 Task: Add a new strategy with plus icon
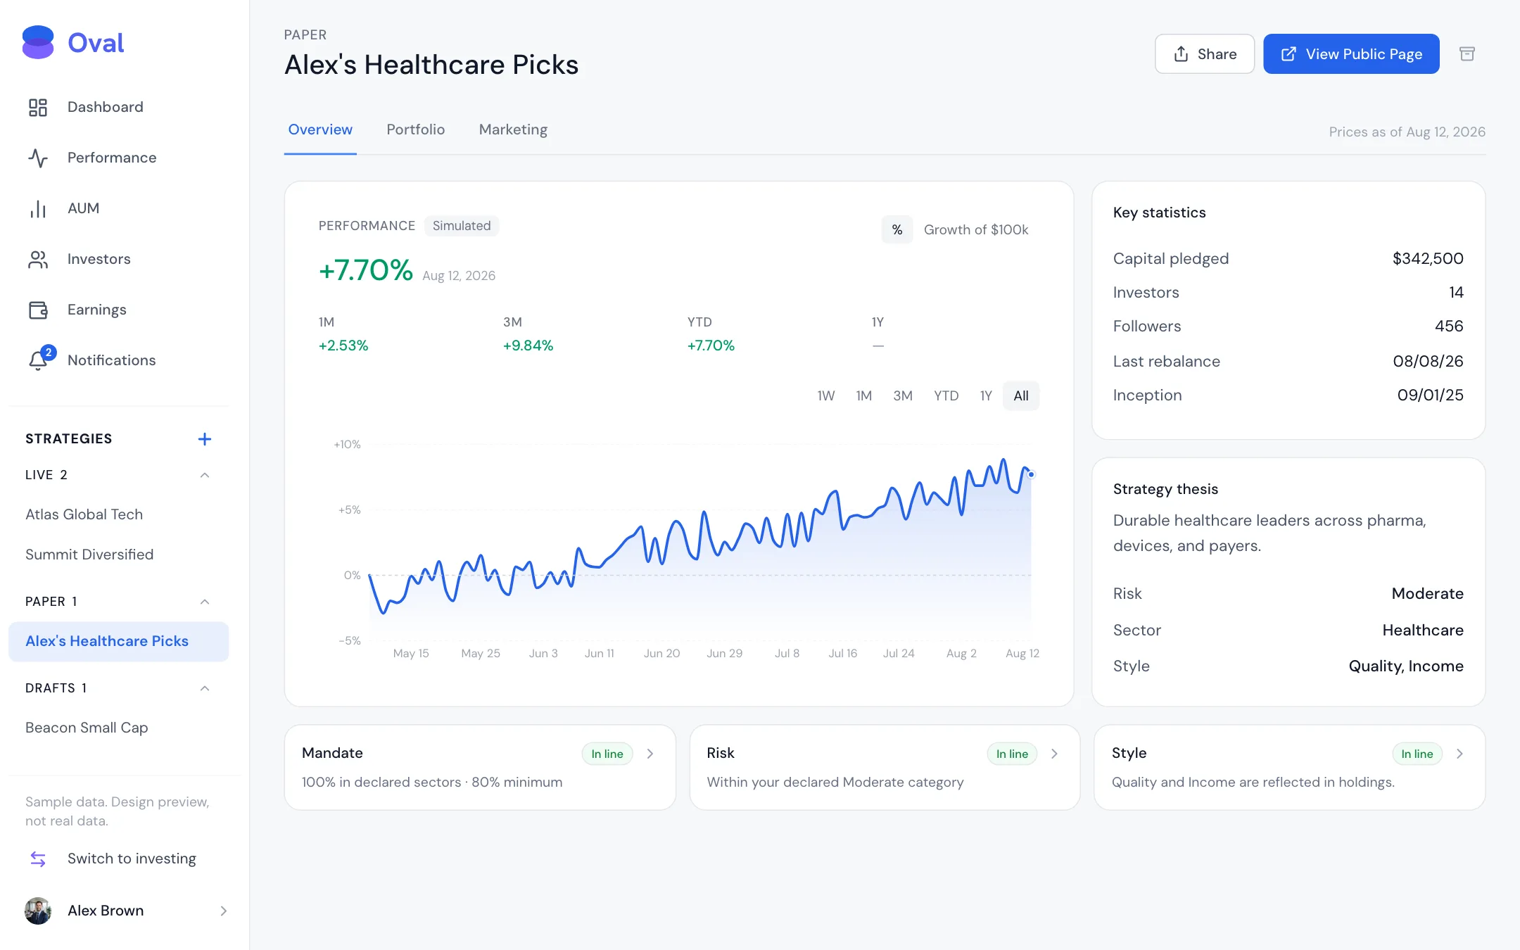(205, 439)
